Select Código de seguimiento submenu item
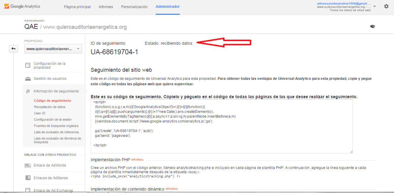The height and width of the screenshot is (193, 394). click(x=53, y=101)
